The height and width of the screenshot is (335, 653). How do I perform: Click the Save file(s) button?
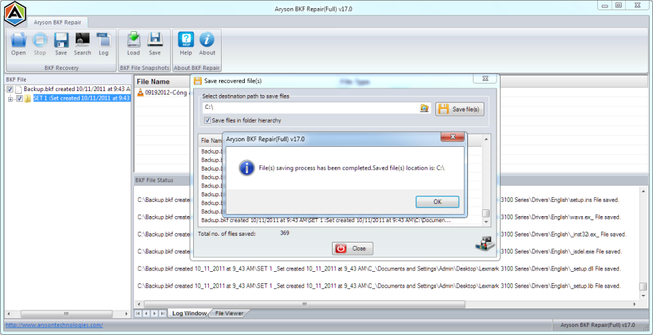pos(461,109)
